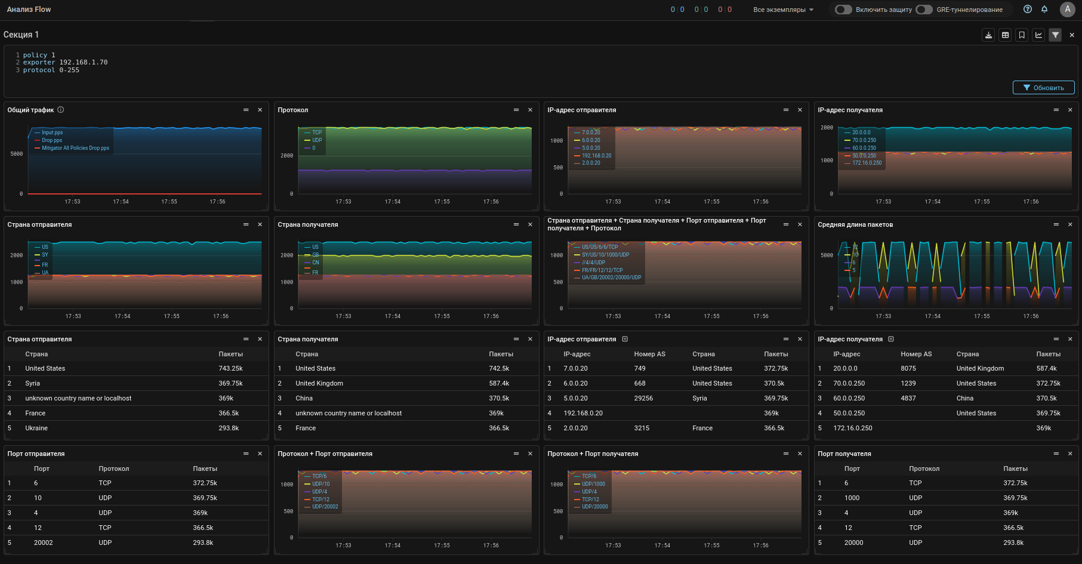The height and width of the screenshot is (564, 1082).
Task: Enable the Включить защиту switch
Action: [x=843, y=10]
